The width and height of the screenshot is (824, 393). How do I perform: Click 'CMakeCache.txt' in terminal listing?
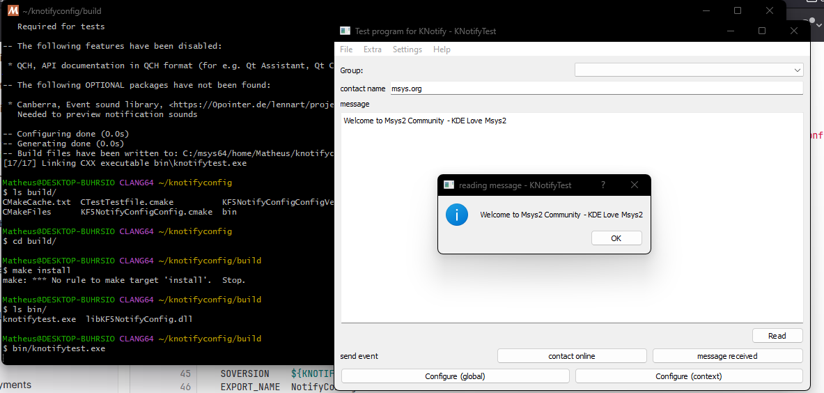37,202
